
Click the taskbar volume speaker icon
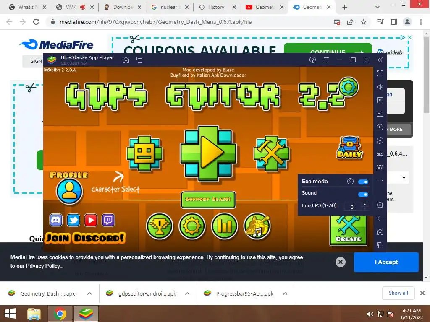(370, 314)
